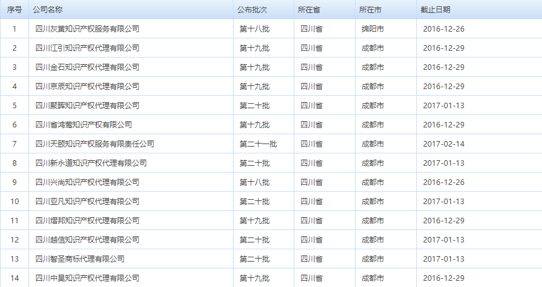Click 第十九批 in the 四川江引 row
Image resolution: width=542 pixels, height=287 pixels.
255,48
